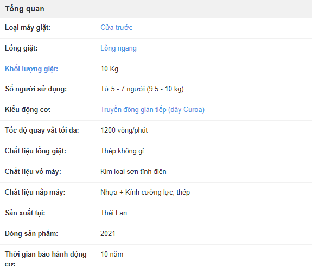Select the 'Số người sử dụng:' label
Screen dimensions: 312x273
coord(36,89)
